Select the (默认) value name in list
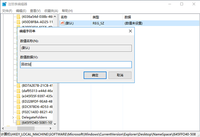The width and height of the screenshot is (200, 137). point(69,23)
